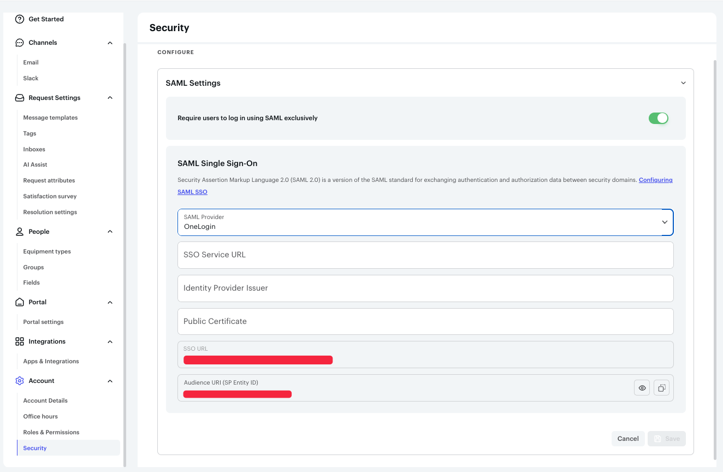Open the Security sidebar item
The width and height of the screenshot is (723, 472).
click(34, 447)
